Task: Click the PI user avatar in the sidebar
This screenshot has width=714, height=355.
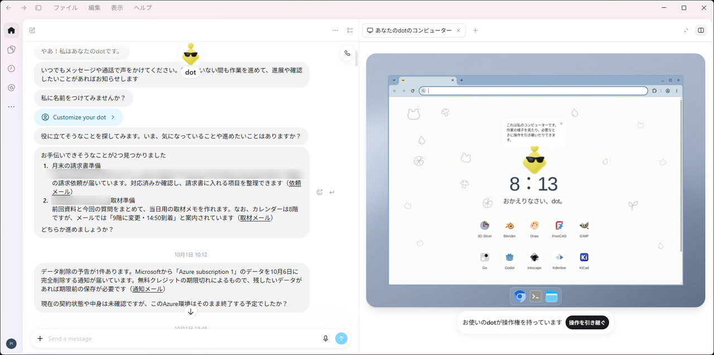Action: 11,343
